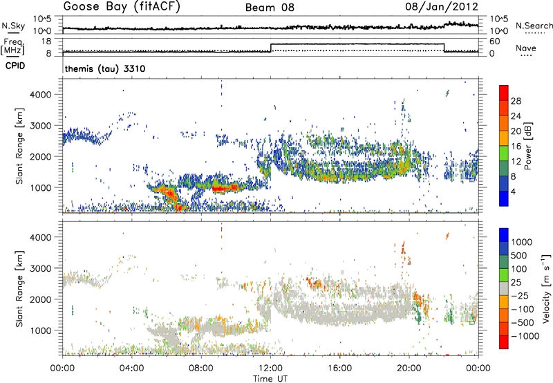Click the 'Beam 08' label

click(270, 8)
